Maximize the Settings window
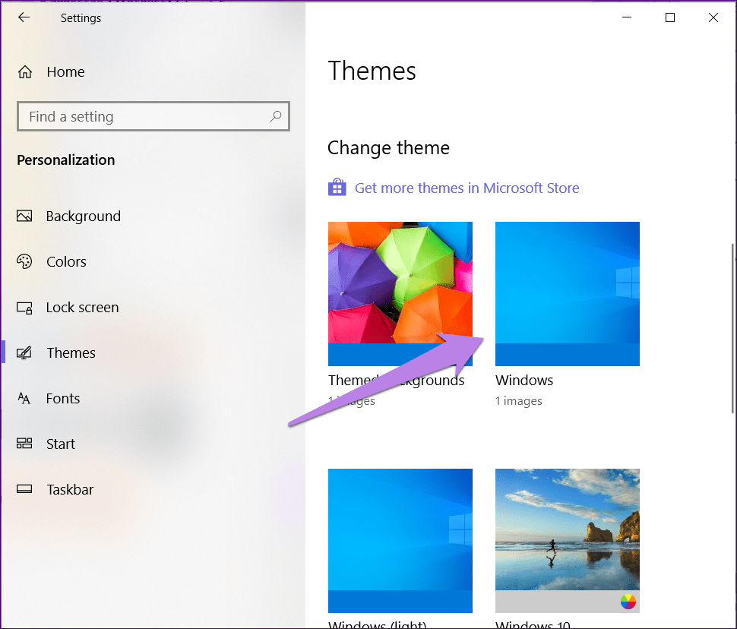 [669, 17]
